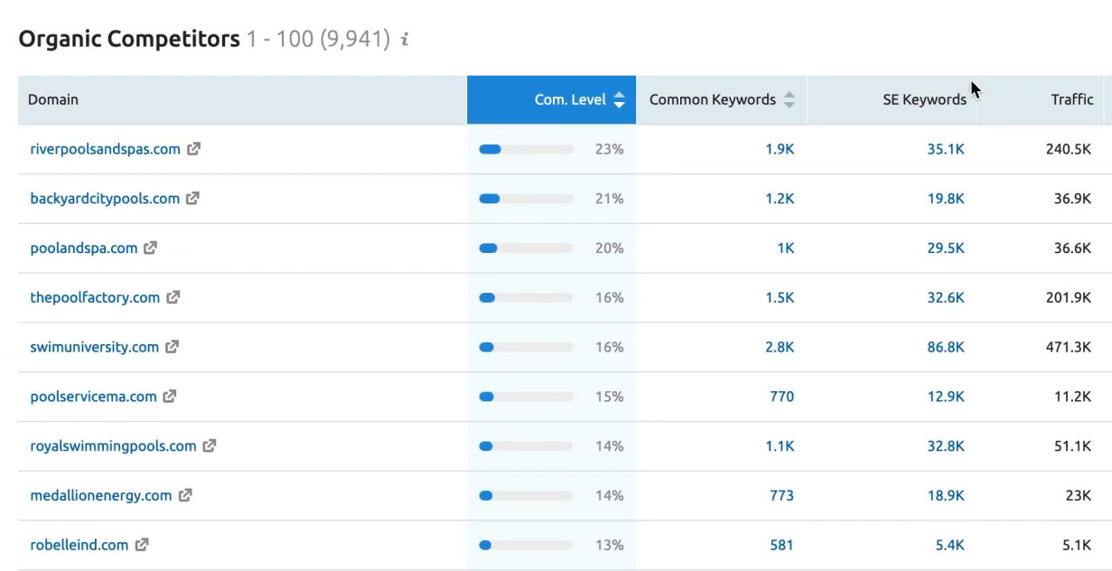Open external link icon for robelleind.com
Image resolution: width=1112 pixels, height=571 pixels.
pos(142,545)
